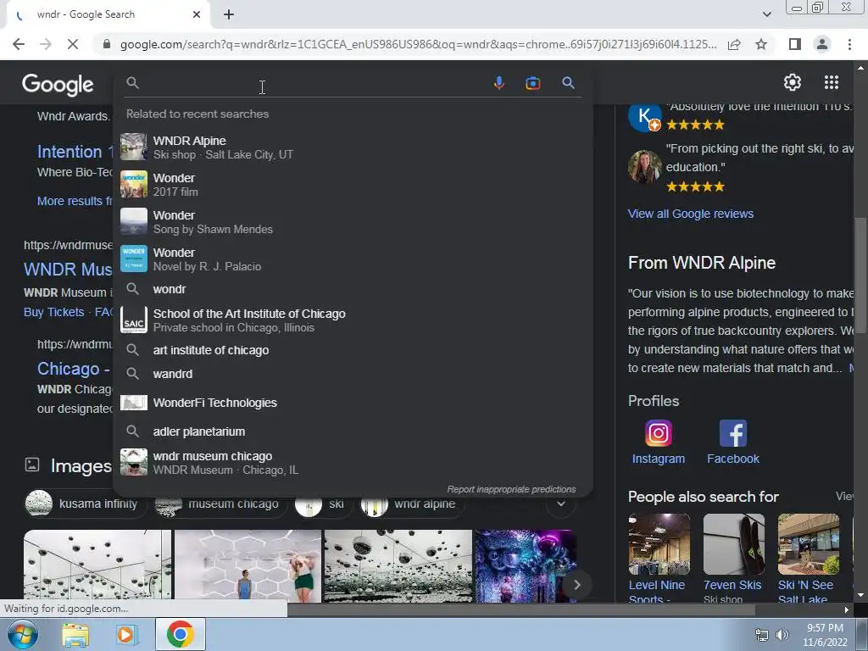
Task: Select wndr museum chicago suggestion
Action: 353,463
